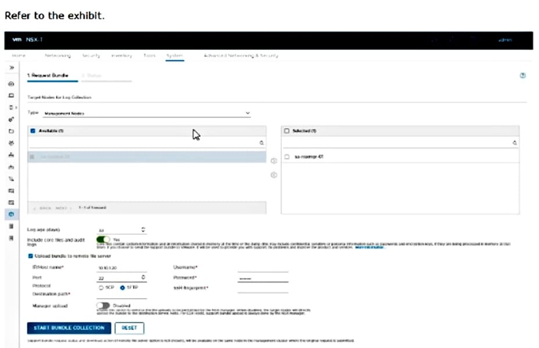Click the Username input field

click(x=263, y=267)
